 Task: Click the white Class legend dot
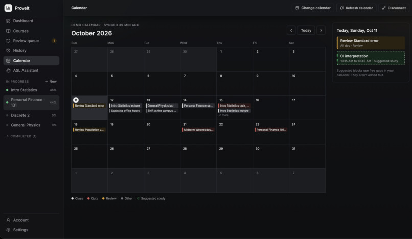pos(72,198)
